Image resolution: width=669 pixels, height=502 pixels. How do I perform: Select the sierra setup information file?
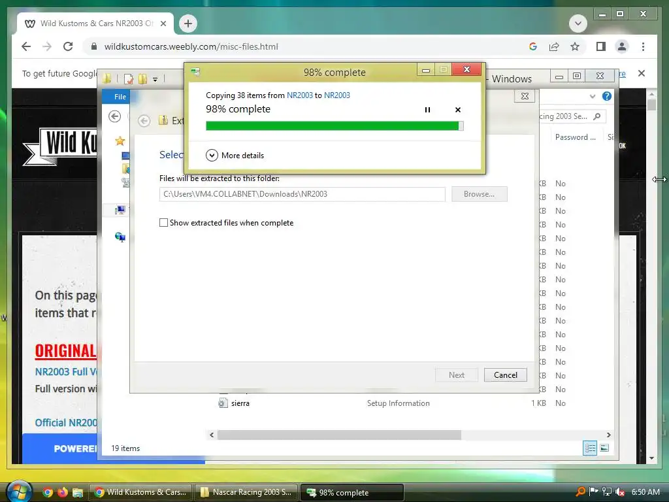point(240,403)
